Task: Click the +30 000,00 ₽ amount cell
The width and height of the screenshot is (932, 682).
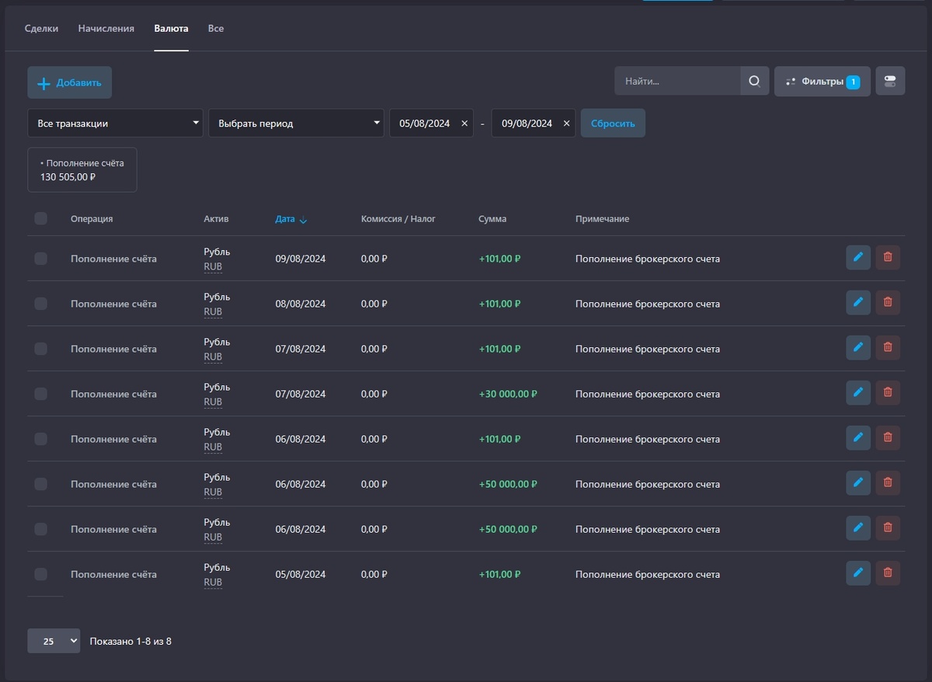Action: pos(508,394)
